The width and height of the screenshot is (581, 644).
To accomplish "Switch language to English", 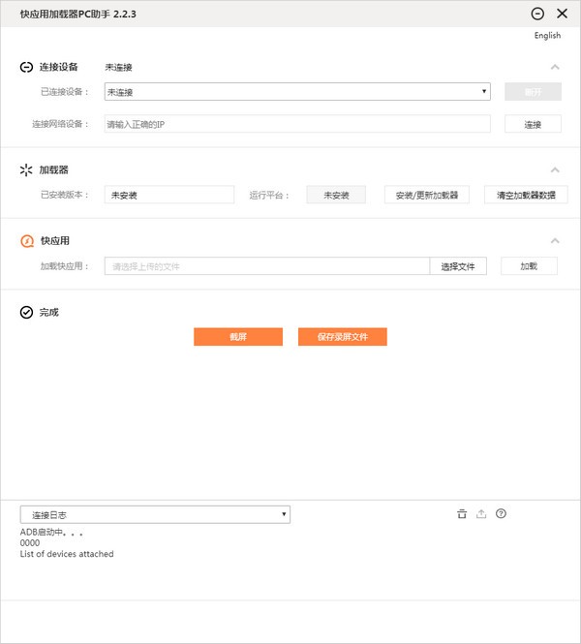I will (547, 36).
